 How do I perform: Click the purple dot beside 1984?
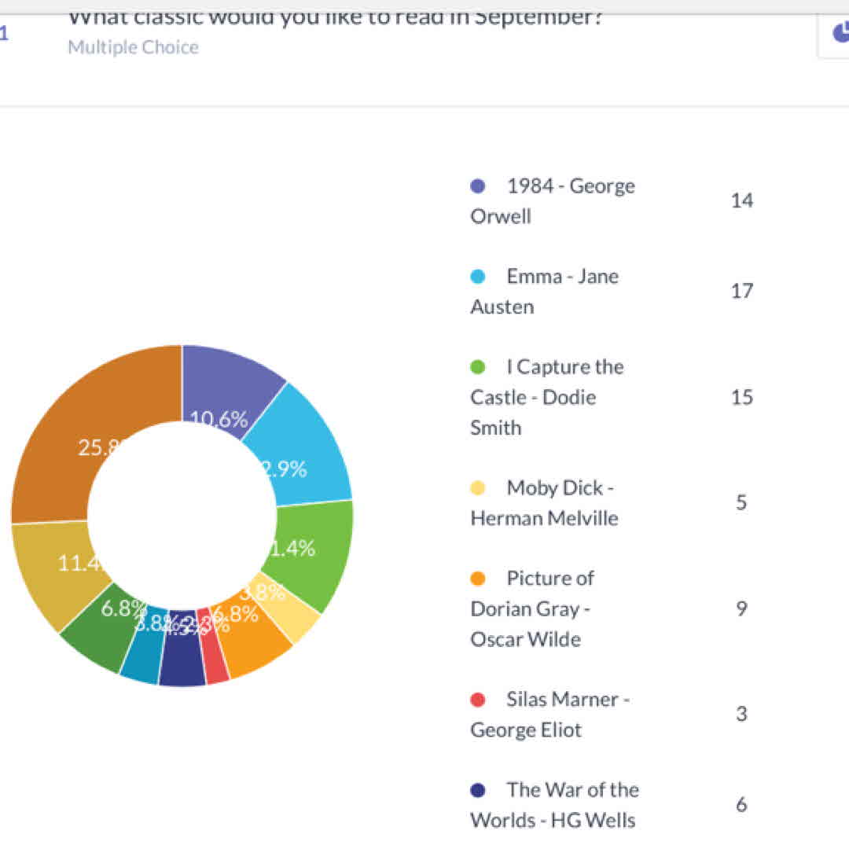[477, 186]
